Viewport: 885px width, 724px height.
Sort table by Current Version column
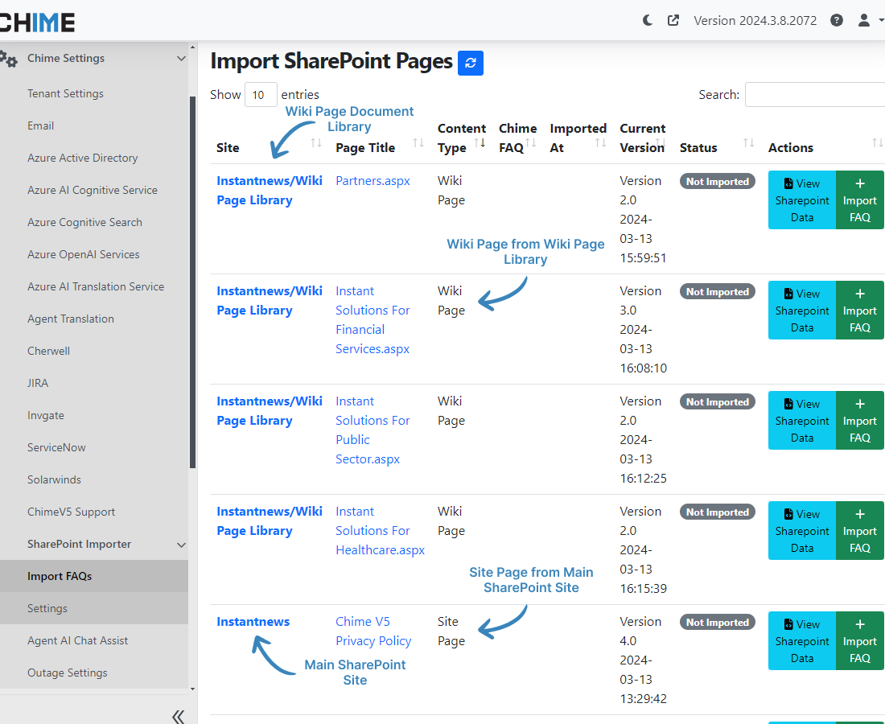pyautogui.click(x=661, y=142)
